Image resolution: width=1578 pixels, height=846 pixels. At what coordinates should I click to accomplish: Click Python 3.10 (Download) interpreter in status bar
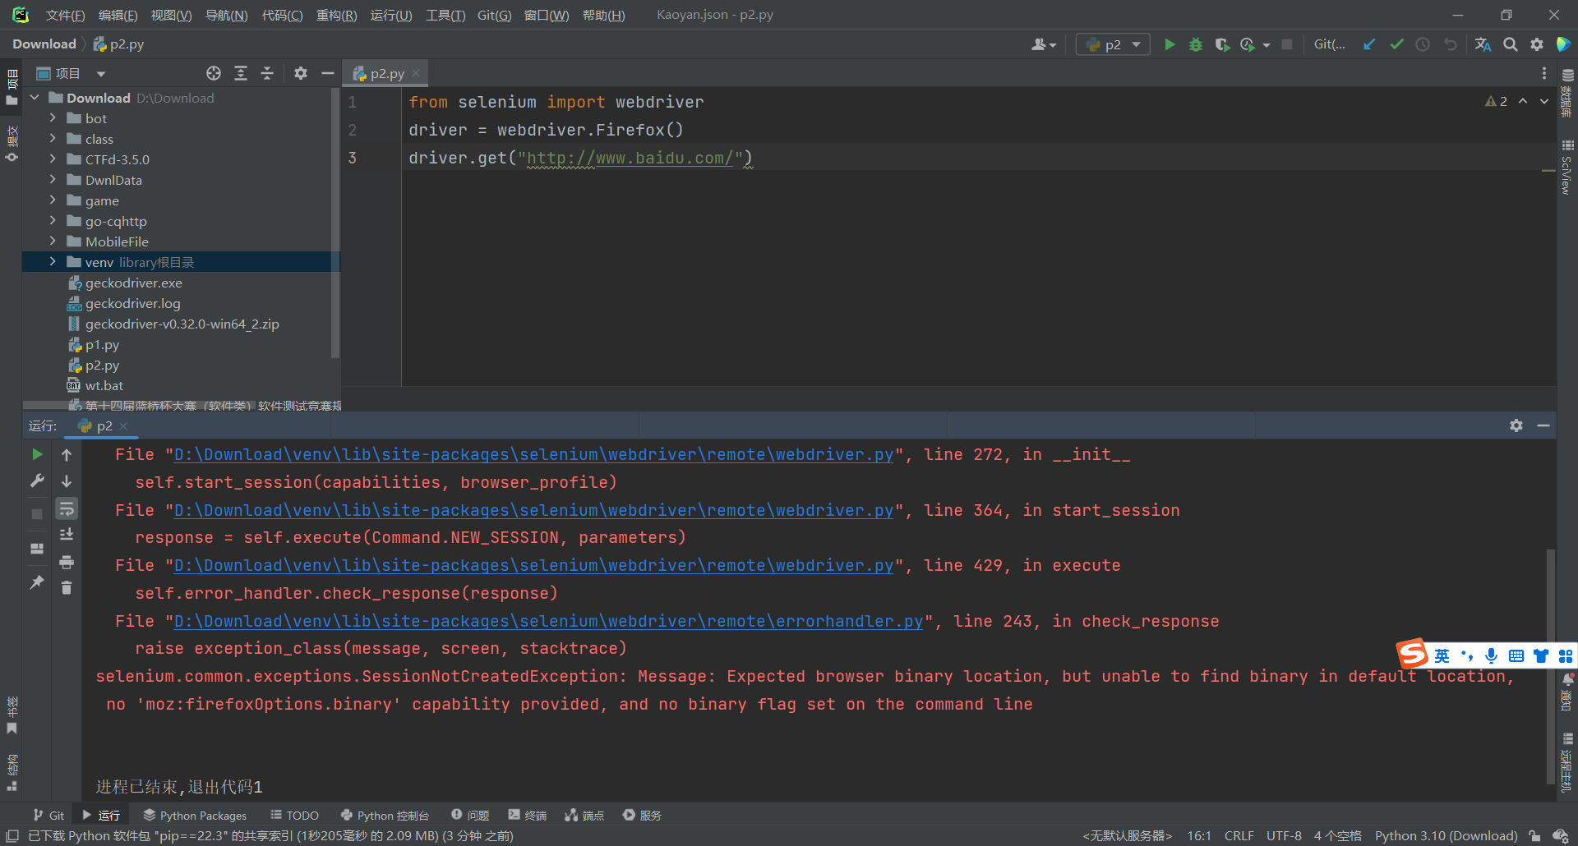[1446, 835]
